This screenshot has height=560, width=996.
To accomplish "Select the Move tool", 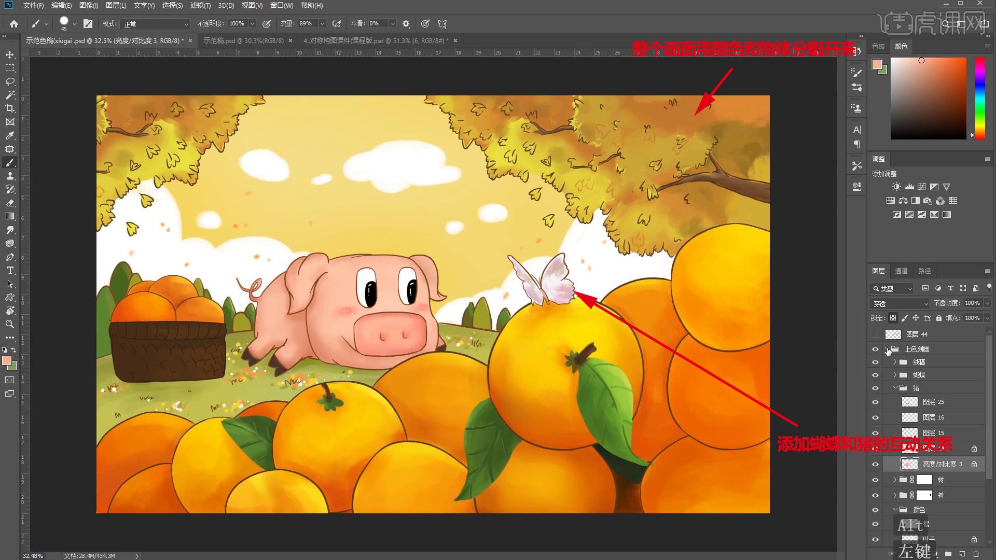I will pyautogui.click(x=10, y=54).
